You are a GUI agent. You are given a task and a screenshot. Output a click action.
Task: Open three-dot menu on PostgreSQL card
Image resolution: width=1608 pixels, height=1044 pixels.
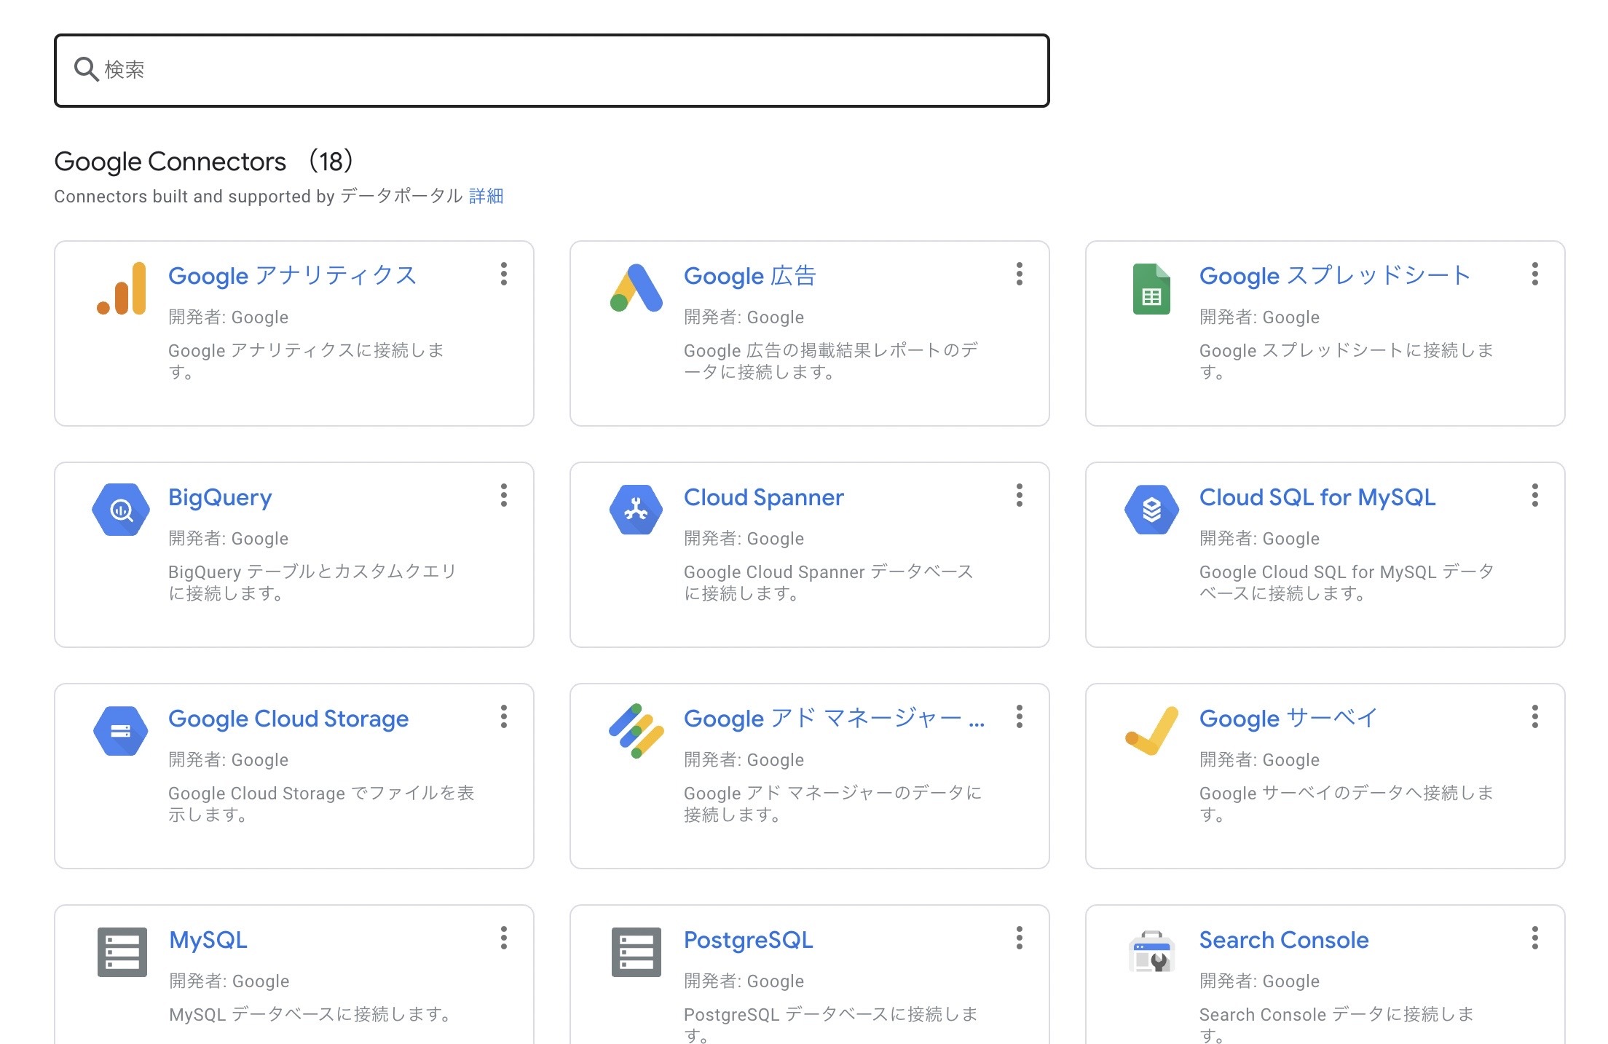point(1019,938)
